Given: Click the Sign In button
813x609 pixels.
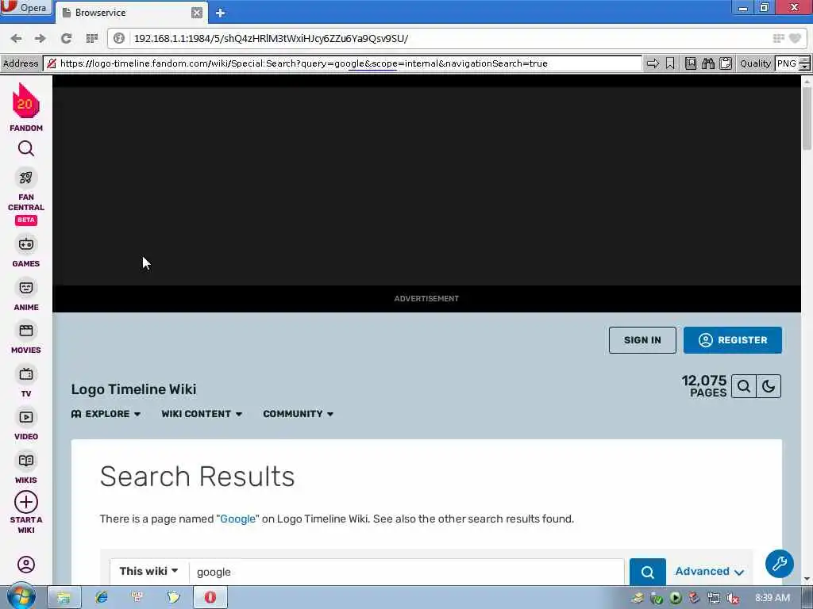Looking at the screenshot, I should (642, 340).
